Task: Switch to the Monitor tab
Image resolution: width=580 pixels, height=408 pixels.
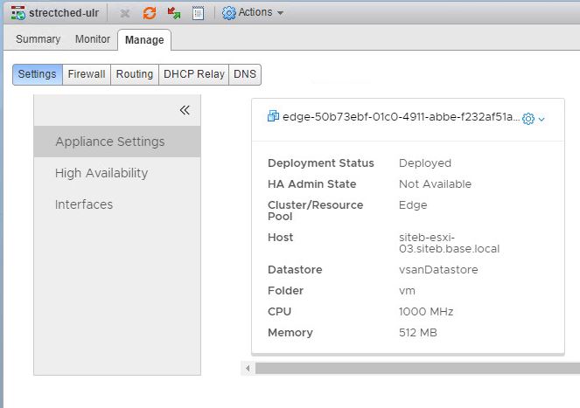Action: point(93,39)
